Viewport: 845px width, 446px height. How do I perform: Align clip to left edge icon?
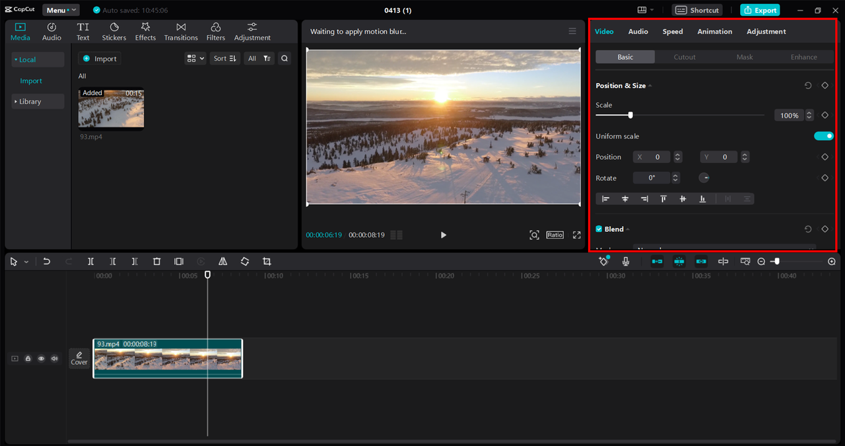pyautogui.click(x=606, y=199)
